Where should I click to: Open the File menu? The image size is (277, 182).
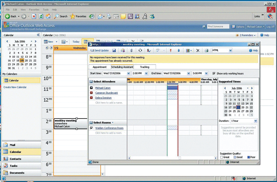pyautogui.click(x=7, y=10)
